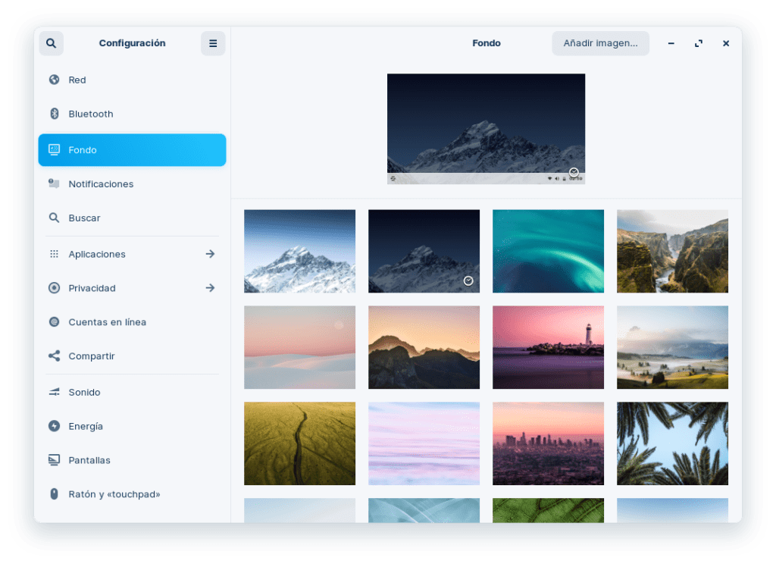Maximize the settings window
The image size is (776, 564).
click(x=698, y=43)
